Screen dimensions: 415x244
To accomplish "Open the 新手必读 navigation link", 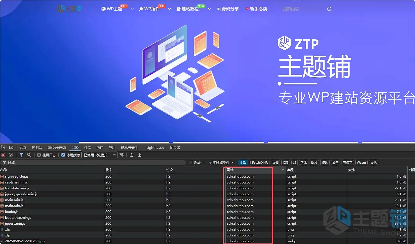I will pyautogui.click(x=256, y=9).
